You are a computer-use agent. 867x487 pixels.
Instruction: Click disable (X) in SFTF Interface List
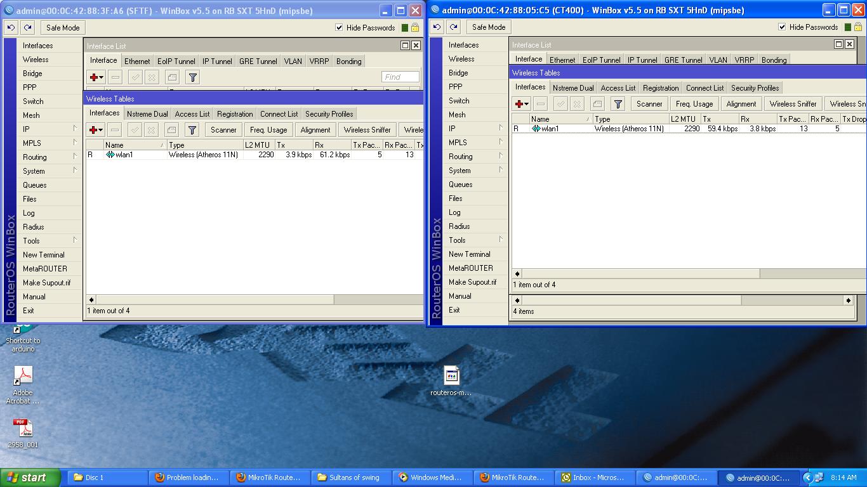(x=152, y=77)
